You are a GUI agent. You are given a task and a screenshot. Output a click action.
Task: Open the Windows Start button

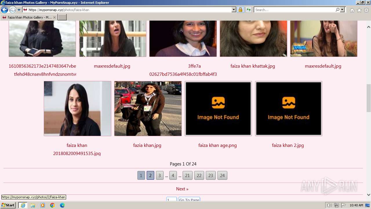click(x=8, y=205)
